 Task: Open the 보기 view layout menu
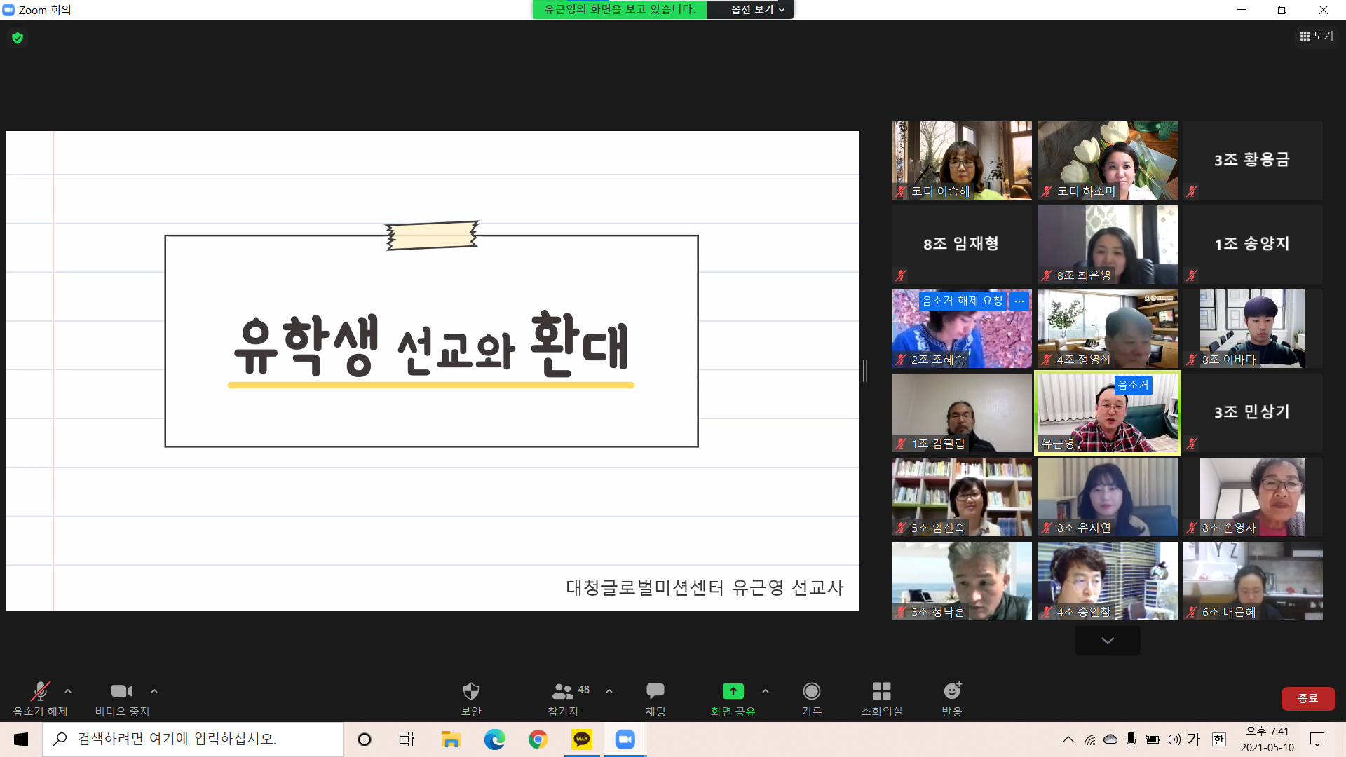(1316, 36)
